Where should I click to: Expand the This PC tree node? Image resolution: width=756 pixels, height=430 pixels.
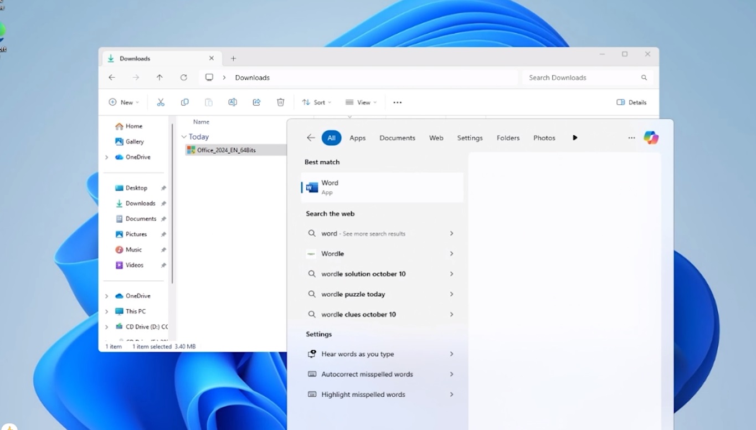click(x=107, y=311)
